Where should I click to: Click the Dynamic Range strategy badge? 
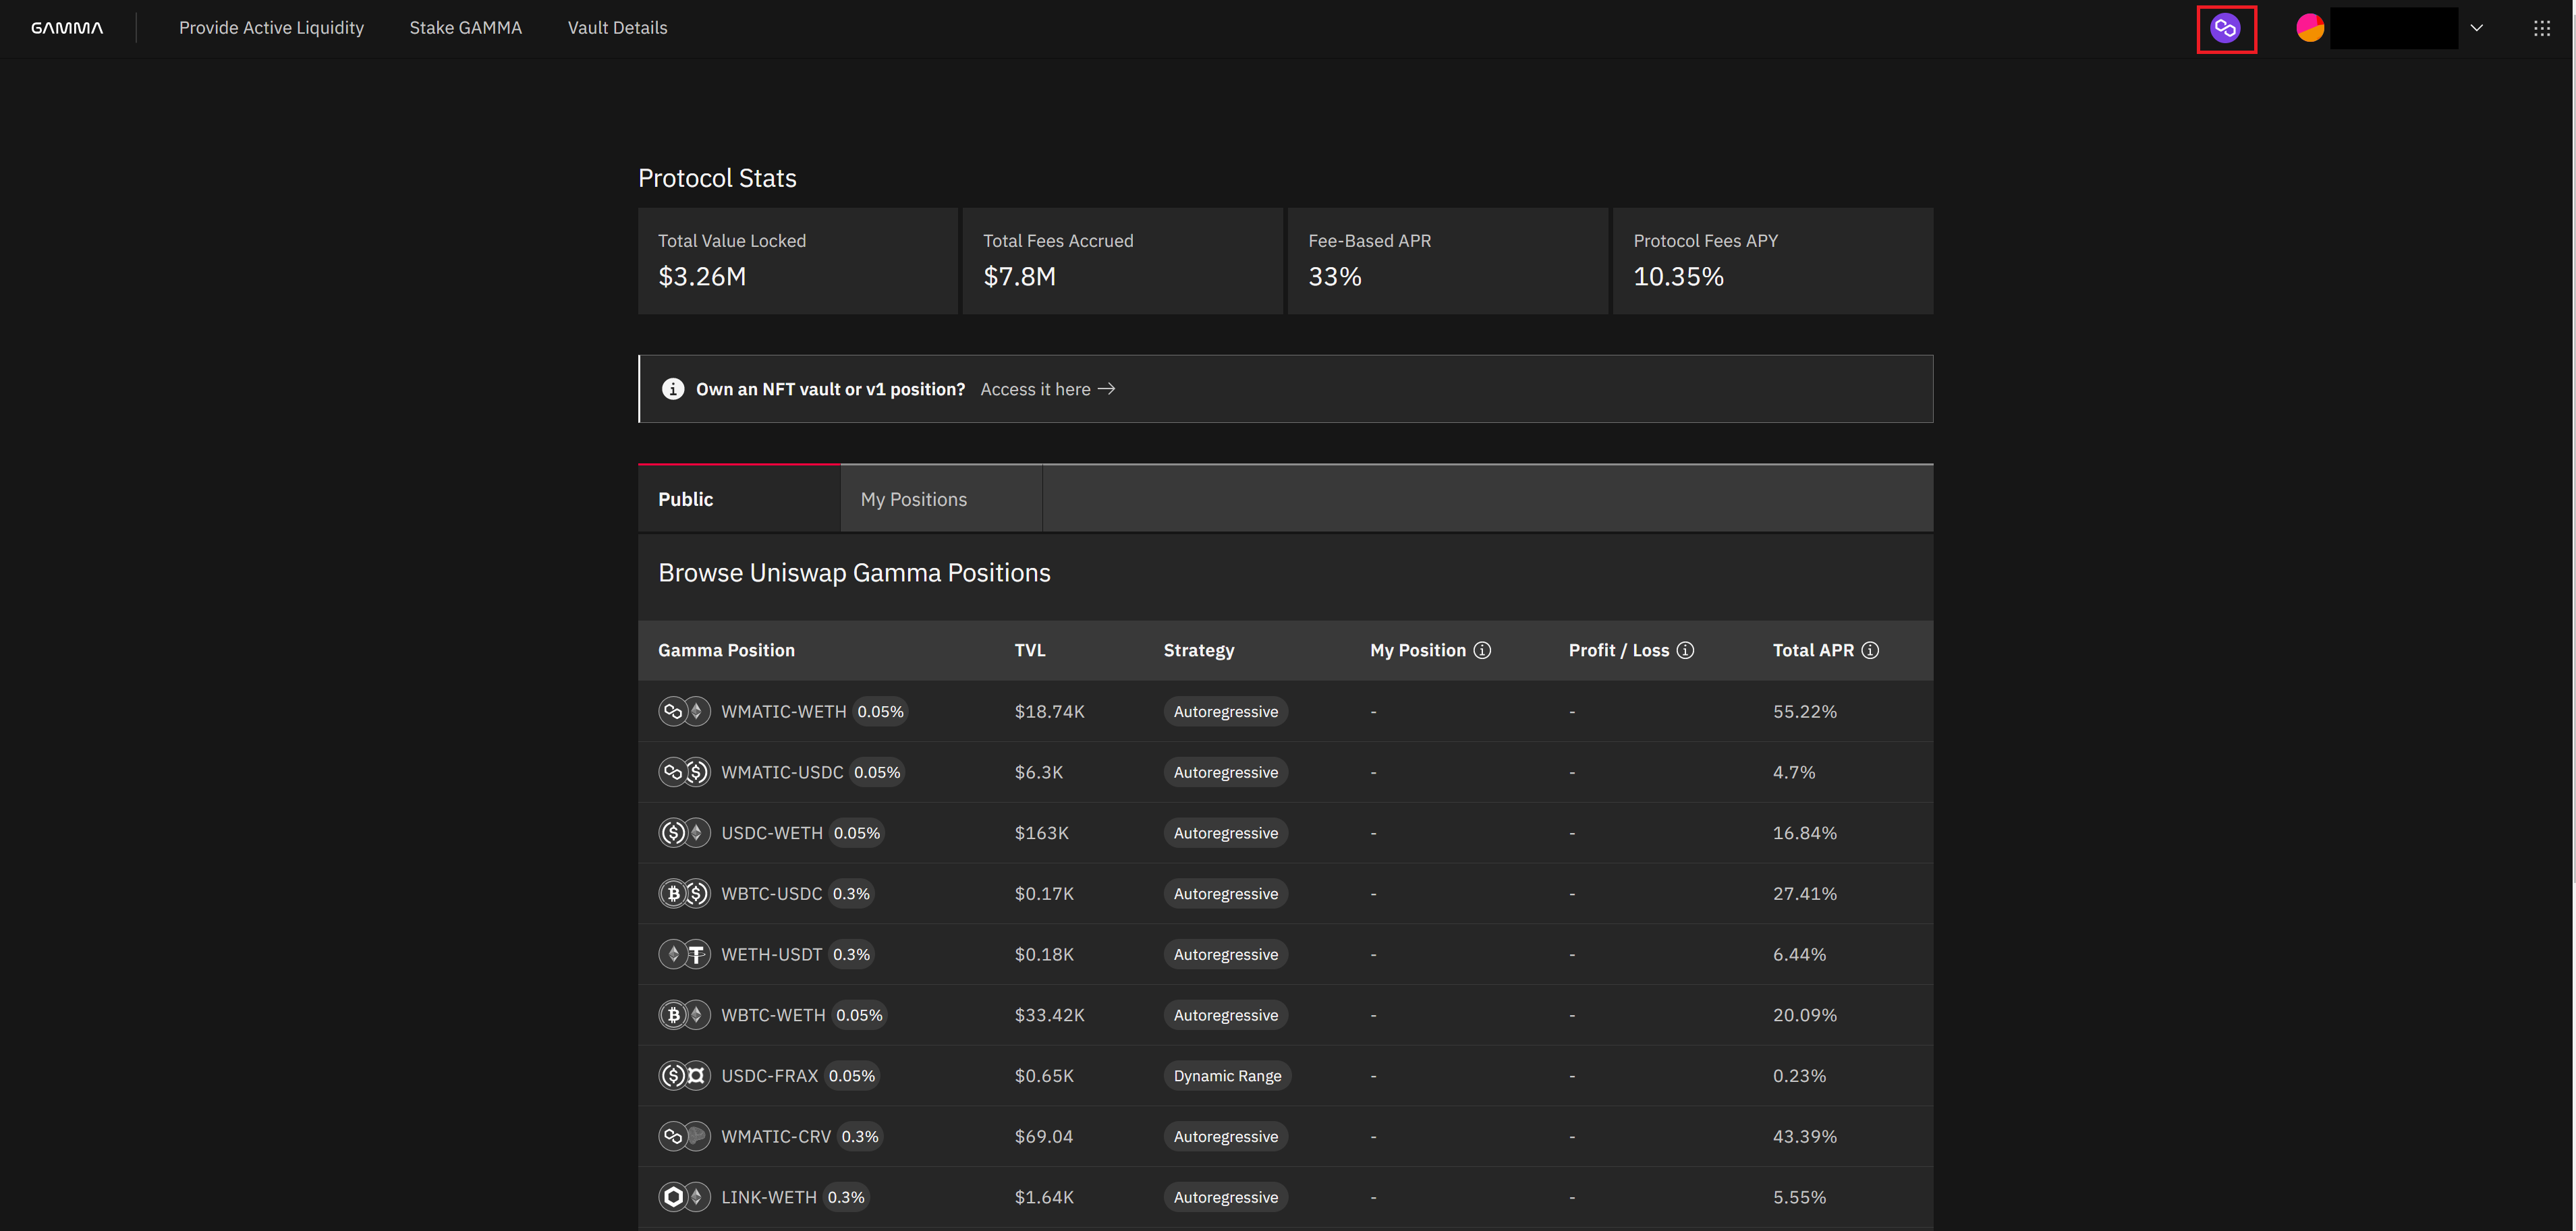point(1227,1076)
